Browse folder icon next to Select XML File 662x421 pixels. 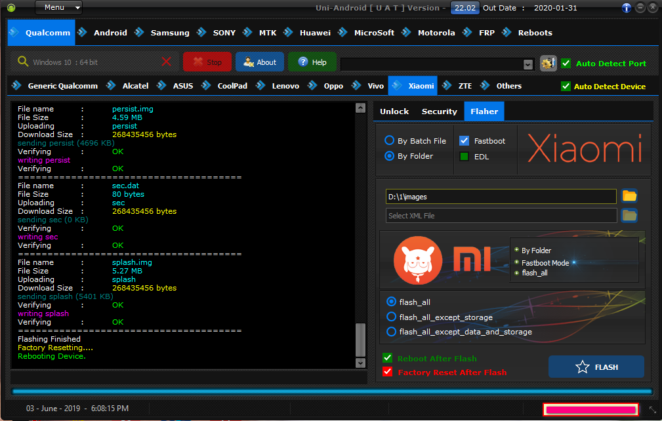point(629,215)
